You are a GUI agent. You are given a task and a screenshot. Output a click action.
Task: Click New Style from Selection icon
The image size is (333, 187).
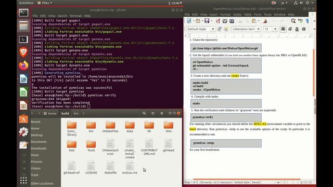[226, 29]
